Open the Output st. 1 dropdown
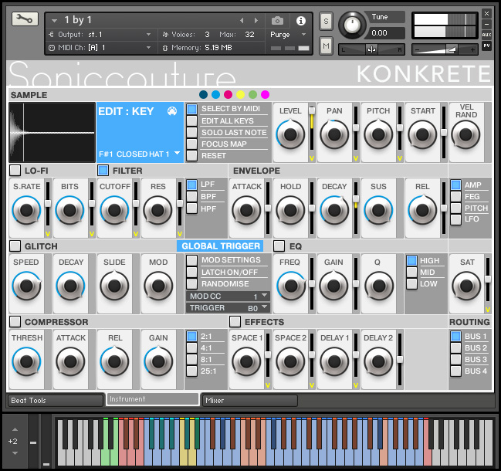The image size is (501, 471). [148, 35]
